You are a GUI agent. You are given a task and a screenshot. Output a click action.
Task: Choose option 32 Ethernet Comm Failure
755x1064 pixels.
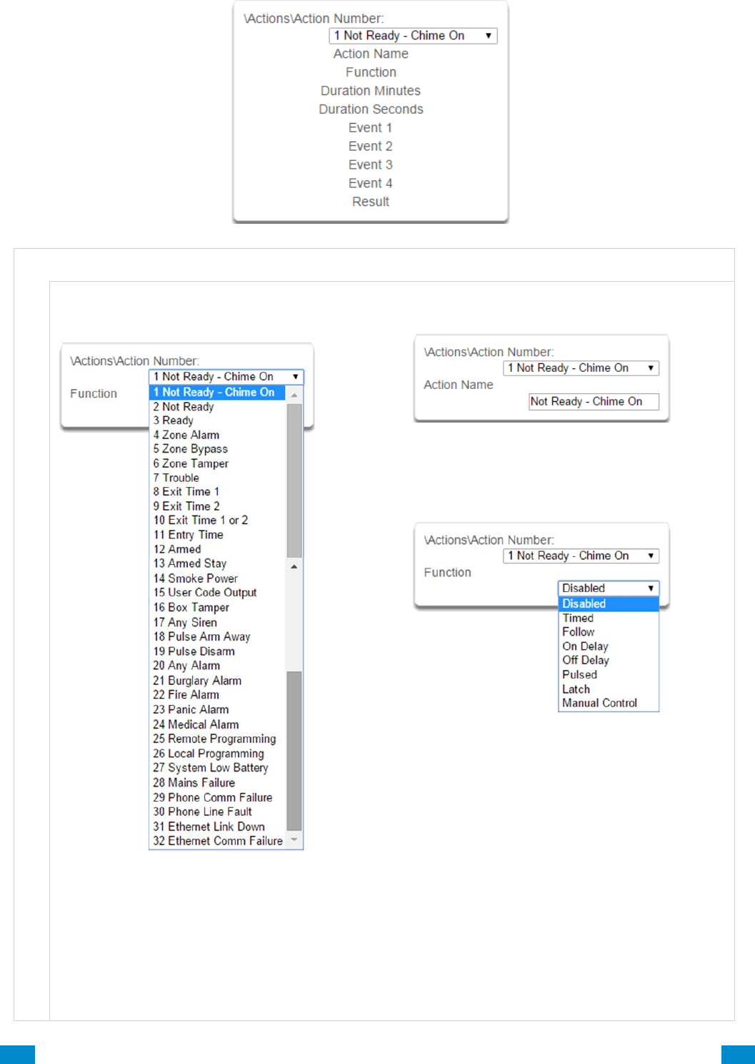[217, 842]
